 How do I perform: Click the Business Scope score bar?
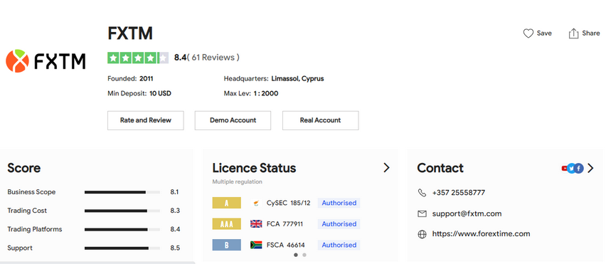pos(122,192)
